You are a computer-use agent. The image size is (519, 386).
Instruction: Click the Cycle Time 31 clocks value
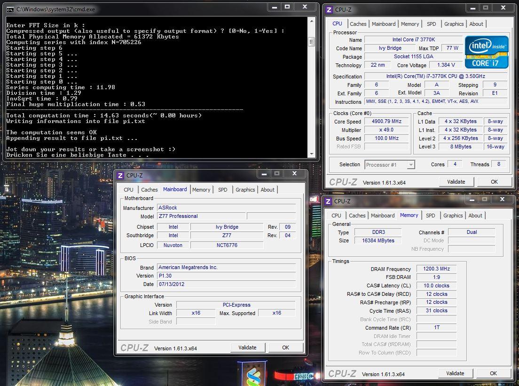click(x=437, y=310)
